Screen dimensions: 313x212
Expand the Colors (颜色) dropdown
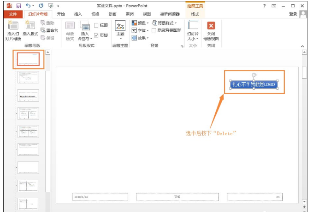(140, 23)
